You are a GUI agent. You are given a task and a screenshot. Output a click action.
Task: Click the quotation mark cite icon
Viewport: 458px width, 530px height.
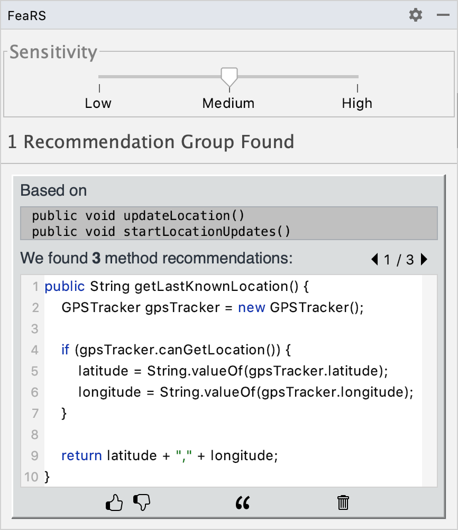click(243, 502)
